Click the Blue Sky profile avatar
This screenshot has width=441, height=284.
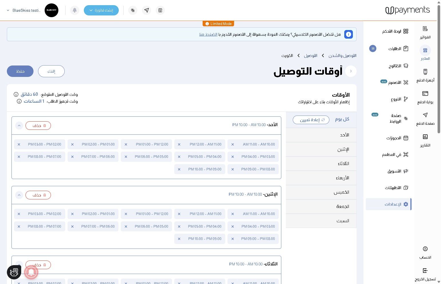pos(52,10)
